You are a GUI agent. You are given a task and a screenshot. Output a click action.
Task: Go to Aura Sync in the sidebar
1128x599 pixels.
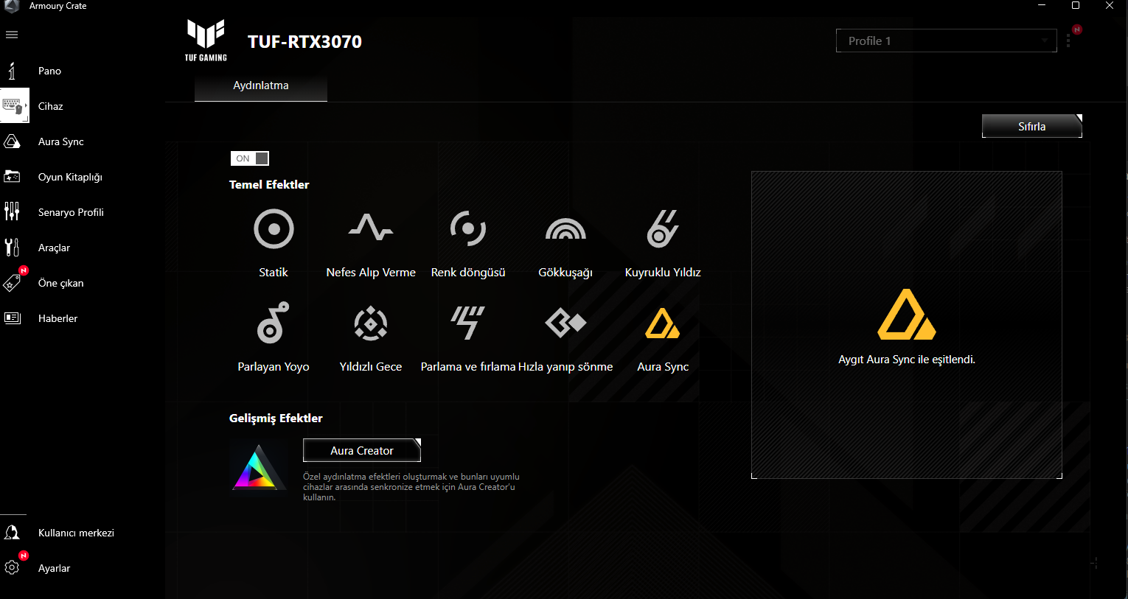coord(61,141)
